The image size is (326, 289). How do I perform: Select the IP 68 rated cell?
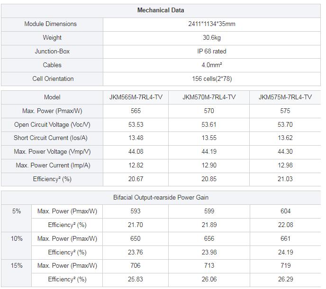[x=212, y=51]
